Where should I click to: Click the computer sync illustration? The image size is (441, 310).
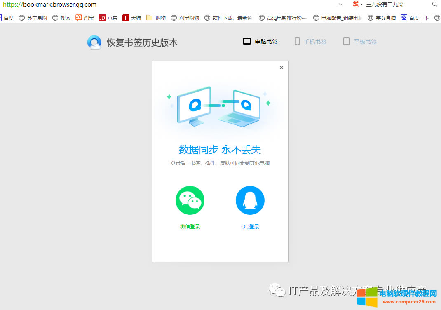pyautogui.click(x=219, y=107)
